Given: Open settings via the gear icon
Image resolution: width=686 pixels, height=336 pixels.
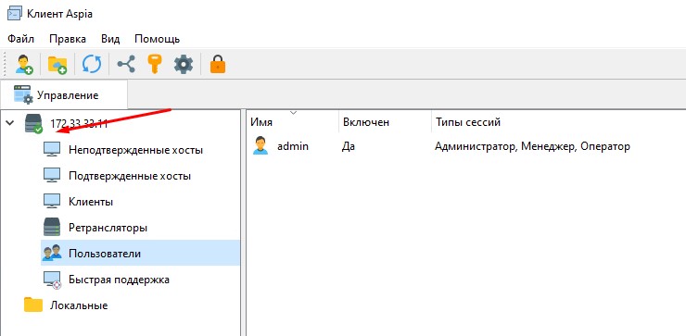Looking at the screenshot, I should (184, 65).
